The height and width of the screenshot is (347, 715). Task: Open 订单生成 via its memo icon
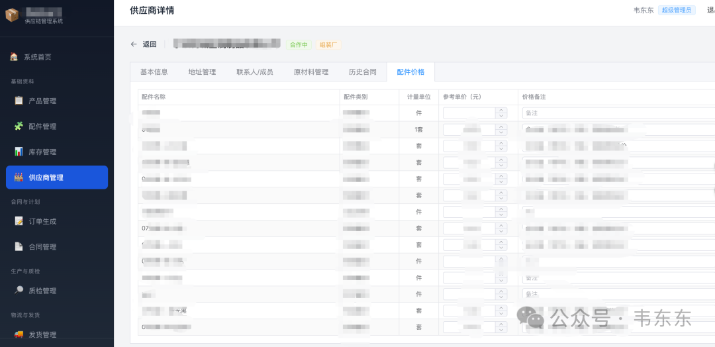[19, 221]
